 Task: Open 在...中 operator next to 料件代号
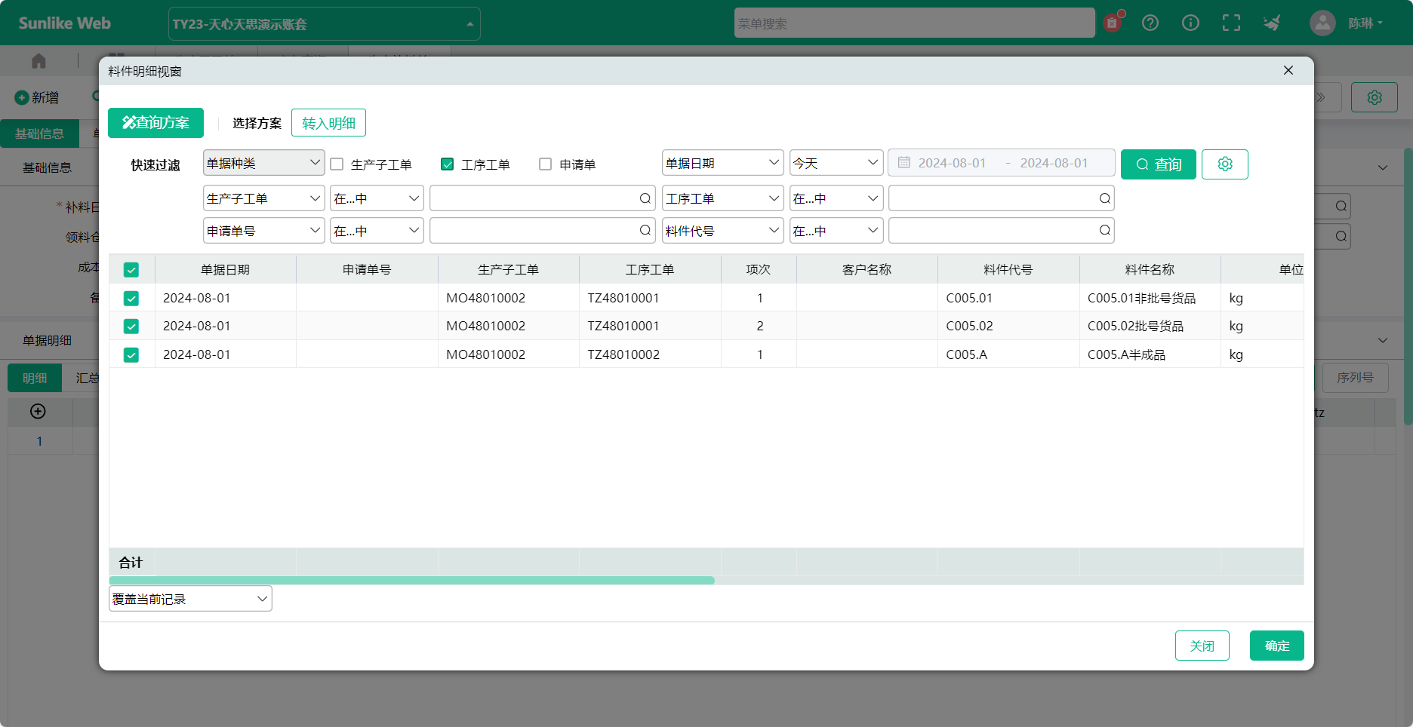pyautogui.click(x=836, y=230)
